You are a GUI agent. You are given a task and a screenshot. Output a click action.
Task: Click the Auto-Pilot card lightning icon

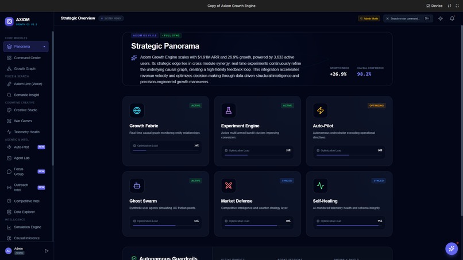click(x=321, y=110)
